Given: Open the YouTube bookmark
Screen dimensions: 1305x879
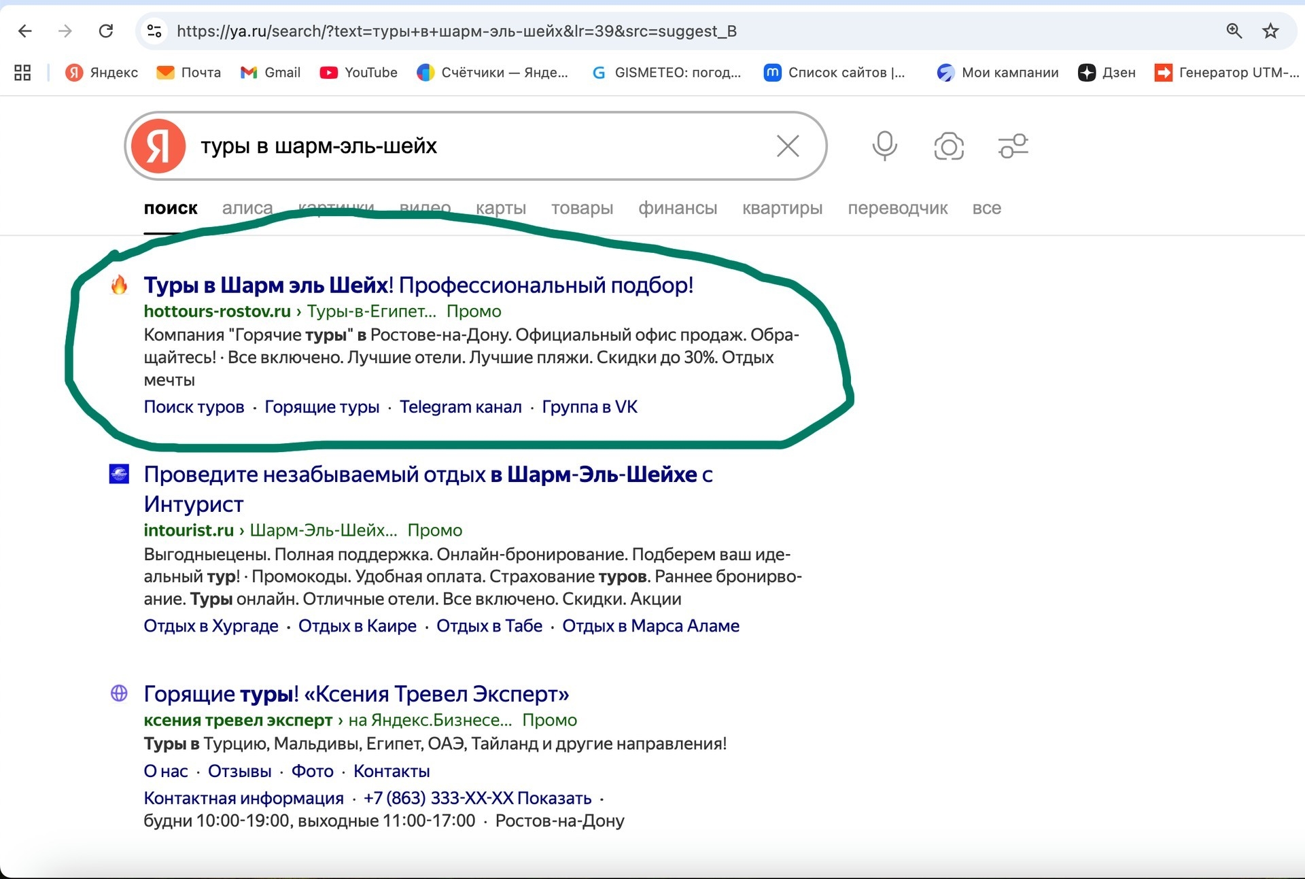Looking at the screenshot, I should pos(358,73).
